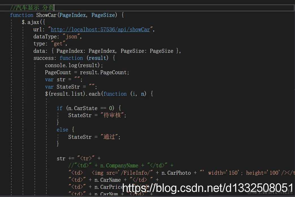Click the n.CarName table cell line
Screen dimensions: 295x197
click(x=114, y=180)
